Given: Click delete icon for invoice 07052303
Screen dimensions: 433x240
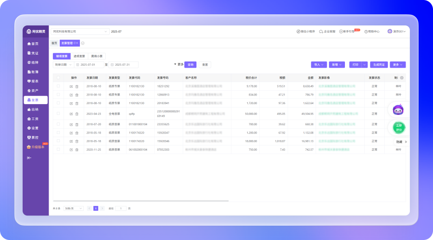Looking at the screenshot, I should (x=76, y=150).
